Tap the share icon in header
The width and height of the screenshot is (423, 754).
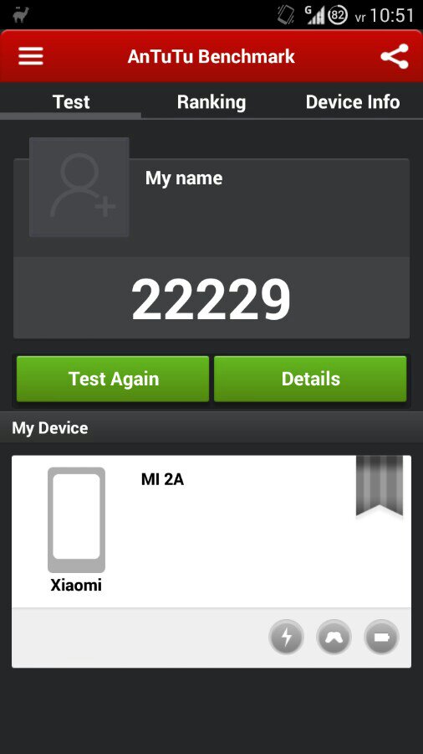pos(395,56)
